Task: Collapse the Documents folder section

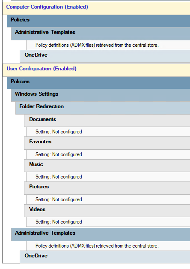Action: coord(107,121)
